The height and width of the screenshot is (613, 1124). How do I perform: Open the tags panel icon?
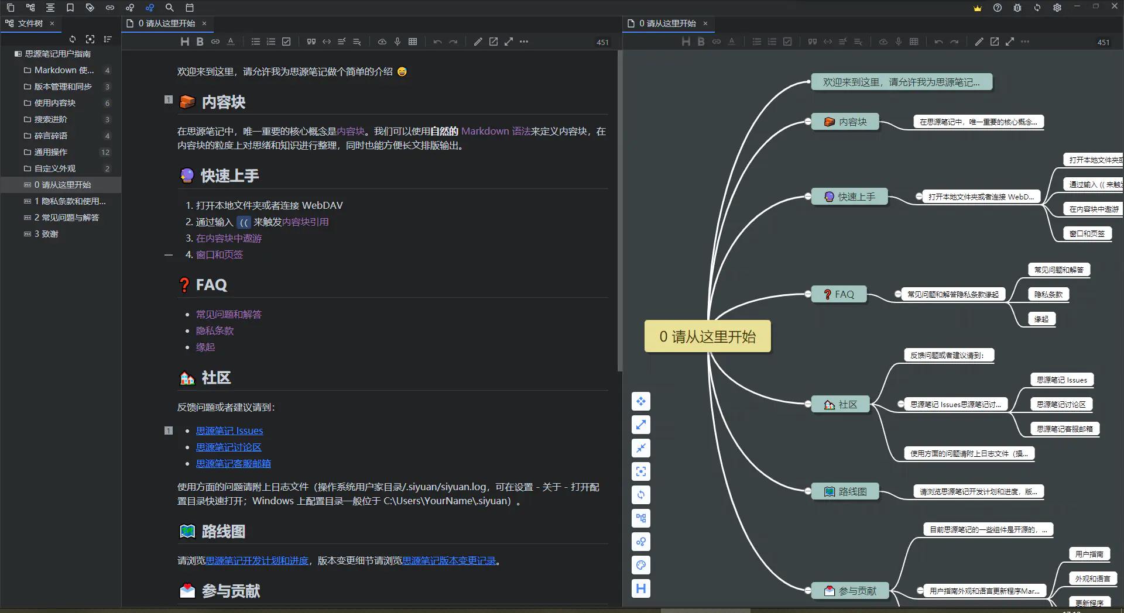(x=90, y=8)
